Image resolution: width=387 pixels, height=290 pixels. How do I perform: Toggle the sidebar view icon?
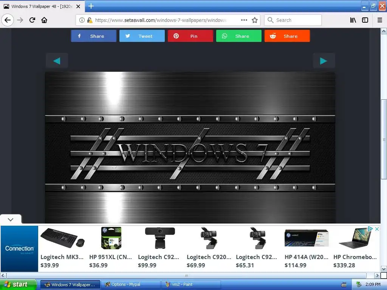(365, 20)
